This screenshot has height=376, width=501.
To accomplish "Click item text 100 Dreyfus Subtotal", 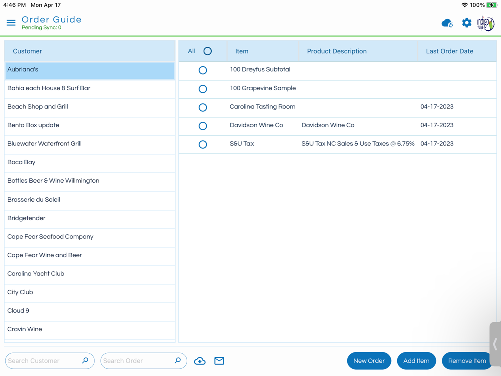I will 260,69.
